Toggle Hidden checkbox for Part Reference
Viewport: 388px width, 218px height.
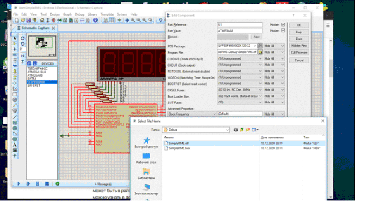pos(283,25)
